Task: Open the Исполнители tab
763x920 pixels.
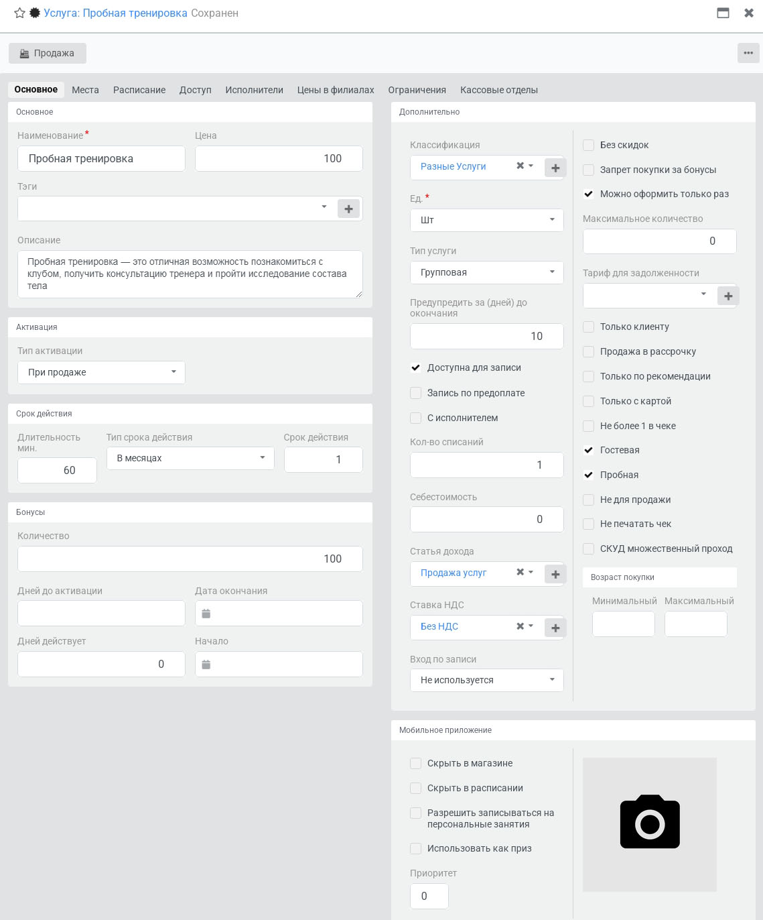Action: pyautogui.click(x=255, y=90)
